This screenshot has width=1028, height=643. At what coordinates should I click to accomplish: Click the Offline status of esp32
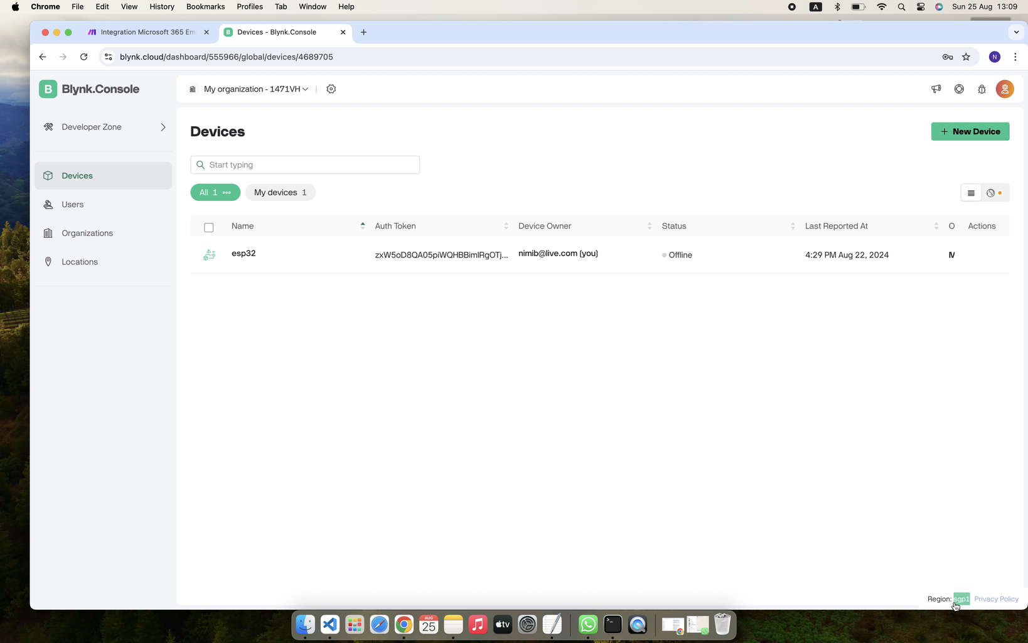pyautogui.click(x=677, y=255)
